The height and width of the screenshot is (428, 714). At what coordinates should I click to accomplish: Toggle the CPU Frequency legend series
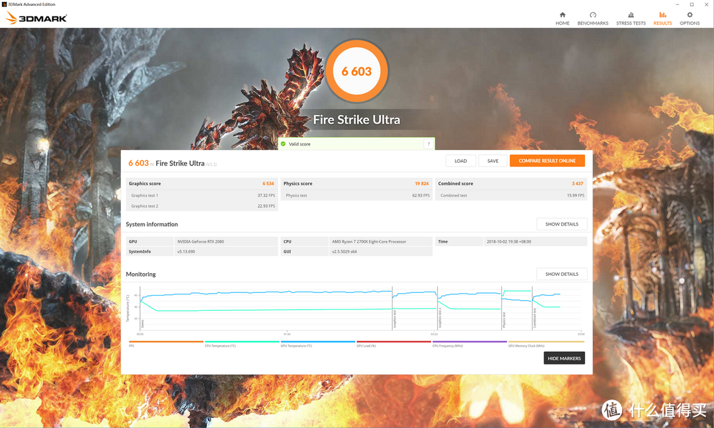tap(469, 344)
